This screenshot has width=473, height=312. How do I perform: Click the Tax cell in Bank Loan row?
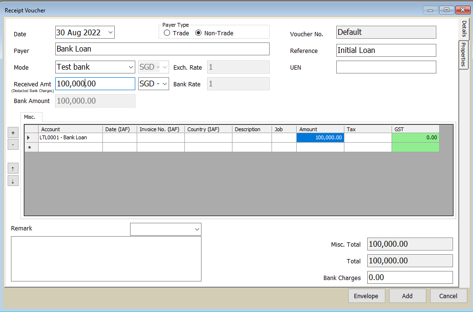tap(368, 138)
